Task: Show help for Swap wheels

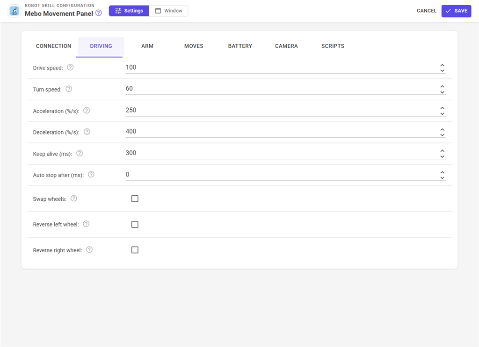Action: pos(73,198)
